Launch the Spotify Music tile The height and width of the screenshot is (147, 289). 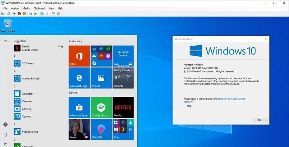[101, 107]
